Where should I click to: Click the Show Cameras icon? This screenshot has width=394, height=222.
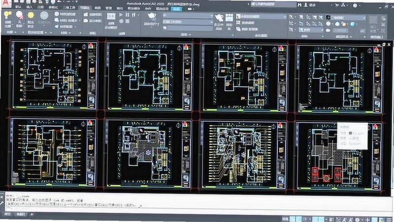86,20
